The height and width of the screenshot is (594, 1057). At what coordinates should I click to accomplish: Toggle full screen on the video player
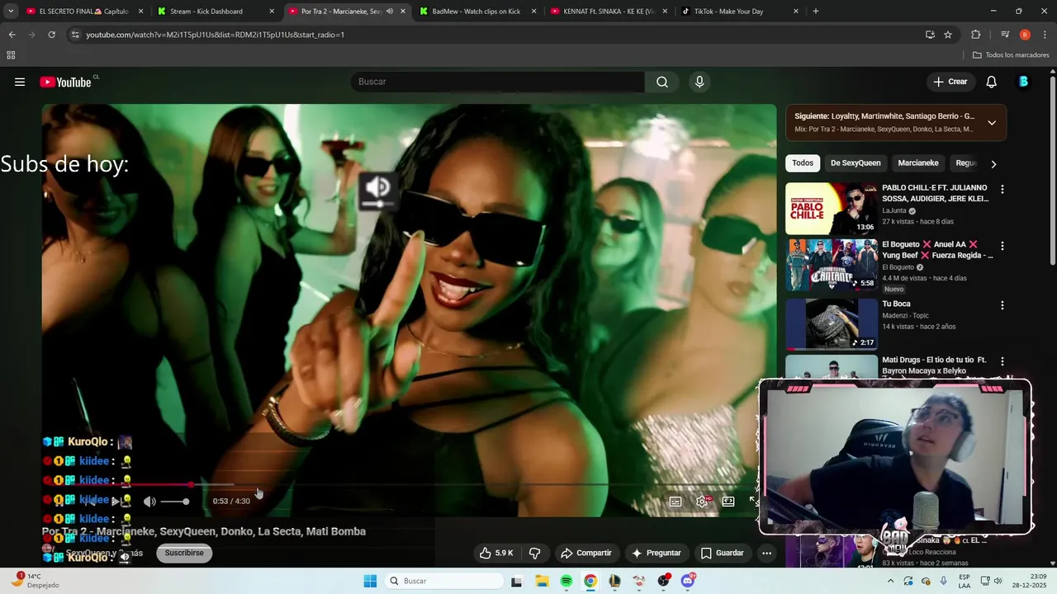753,501
